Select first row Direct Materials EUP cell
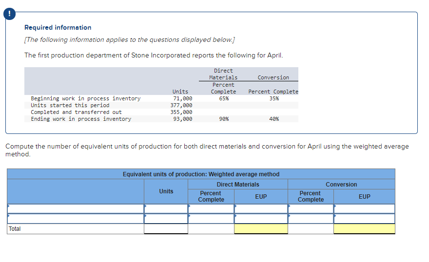The image size is (429, 262). tap(261, 209)
